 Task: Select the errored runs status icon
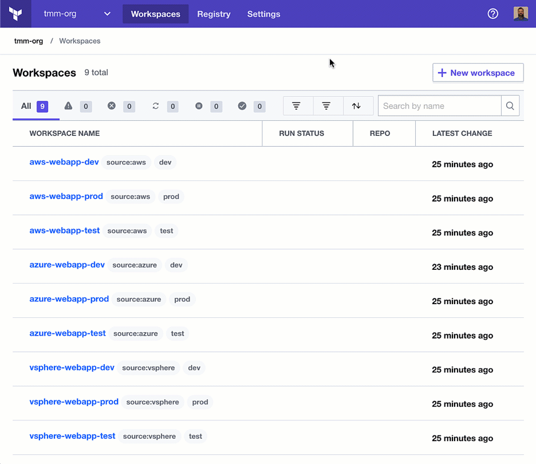[111, 106]
